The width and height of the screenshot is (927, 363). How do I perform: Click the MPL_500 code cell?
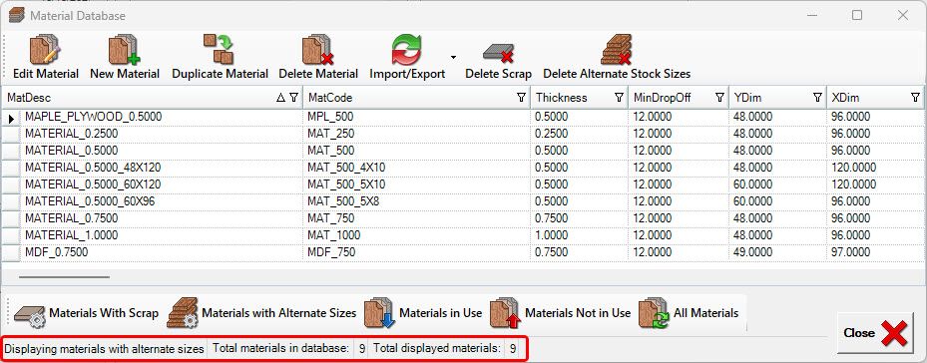(417, 117)
